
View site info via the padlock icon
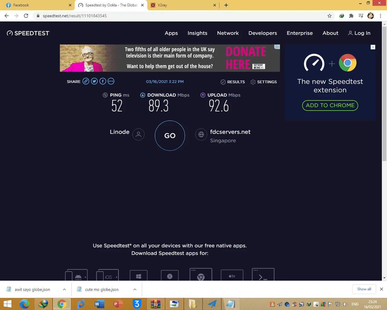point(38,16)
